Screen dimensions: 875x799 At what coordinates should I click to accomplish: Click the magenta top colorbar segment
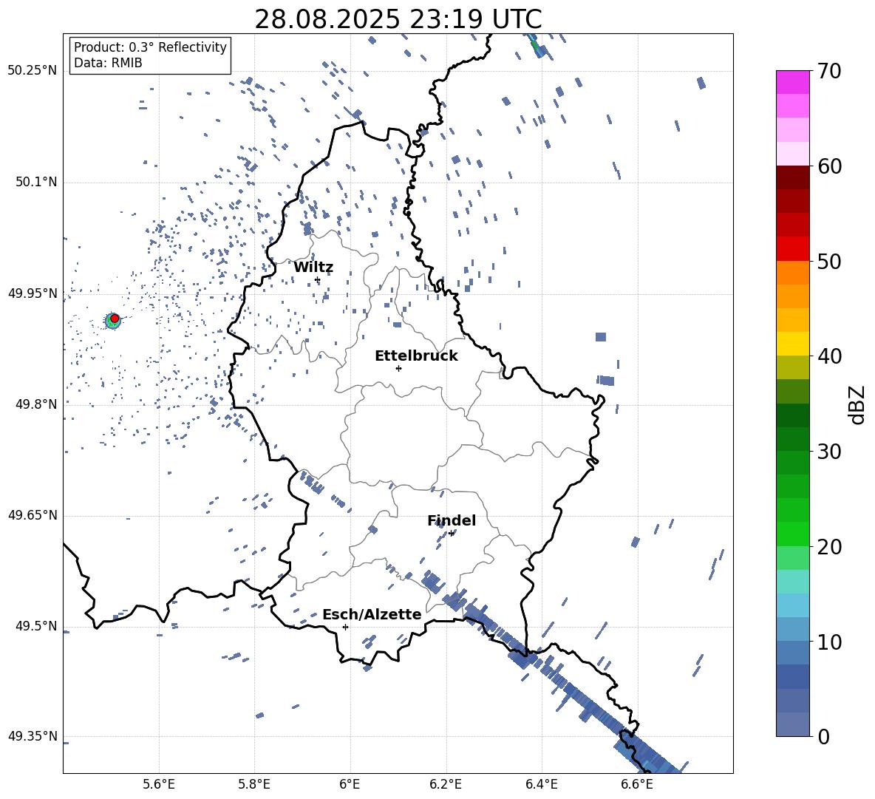792,82
